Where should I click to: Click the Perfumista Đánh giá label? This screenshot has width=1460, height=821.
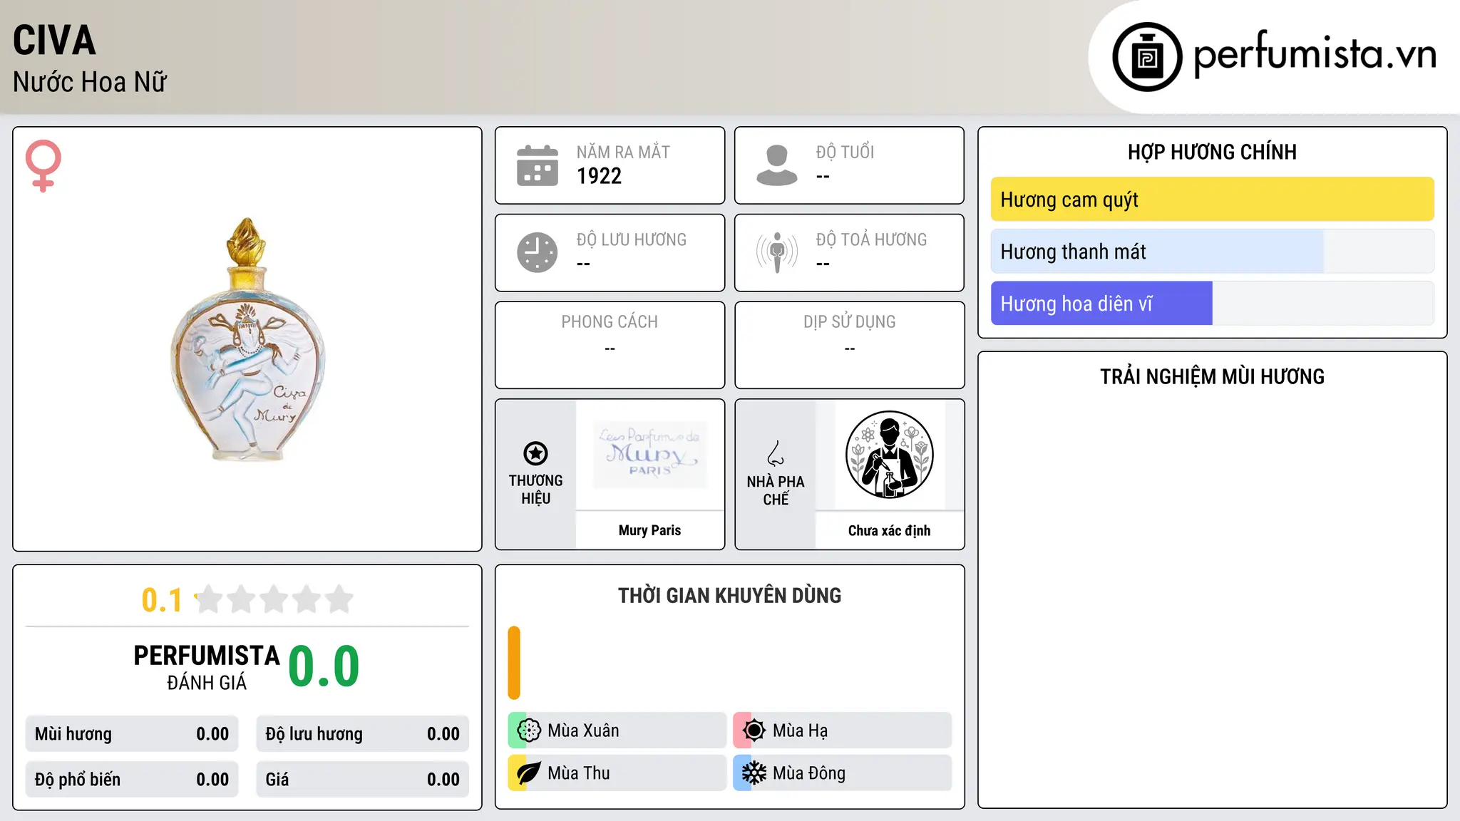[207, 667]
